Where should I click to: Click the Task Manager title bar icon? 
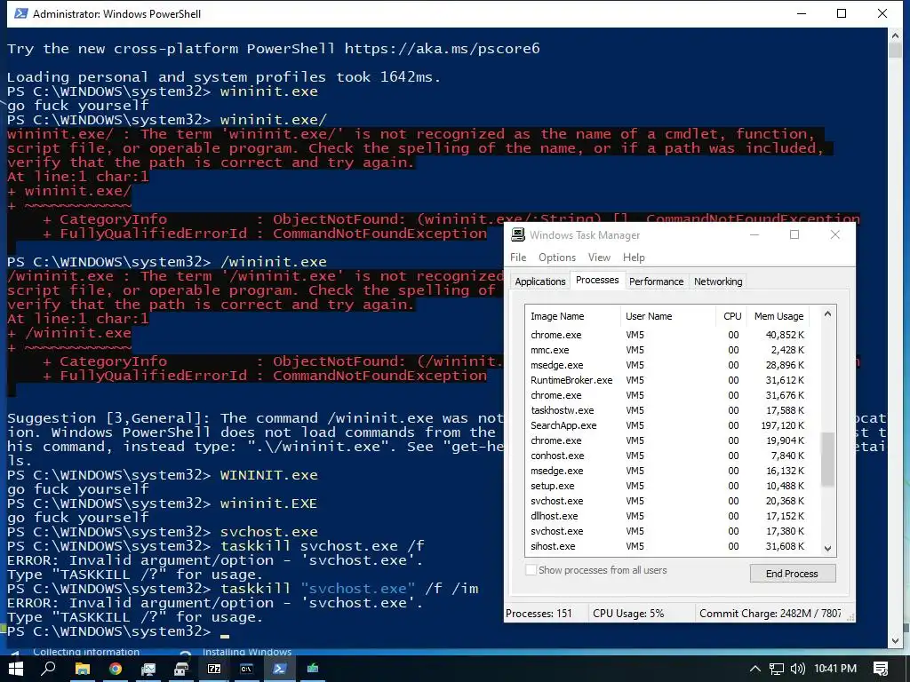tap(518, 234)
